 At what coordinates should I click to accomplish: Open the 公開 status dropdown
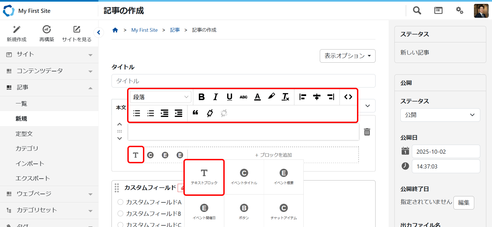(x=440, y=115)
